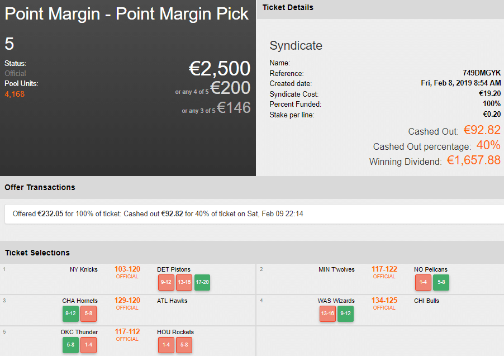This screenshot has height=356, width=504.
Task: Click the green 9-12 chip under WAS Wizards
Action: [345, 314]
